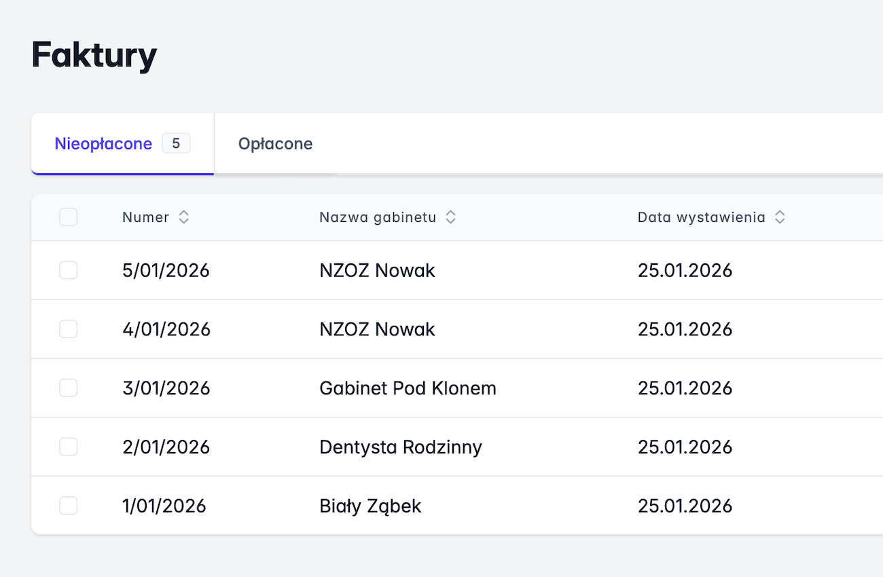Click invoice number 2/01/2026
The image size is (883, 577).
(166, 447)
